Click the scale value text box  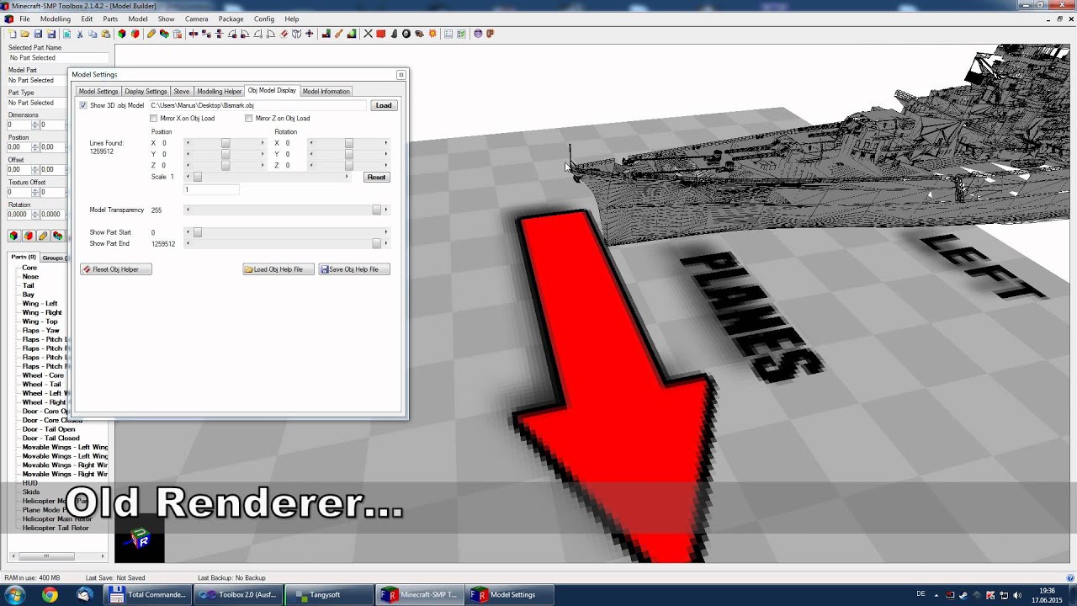pyautogui.click(x=211, y=189)
